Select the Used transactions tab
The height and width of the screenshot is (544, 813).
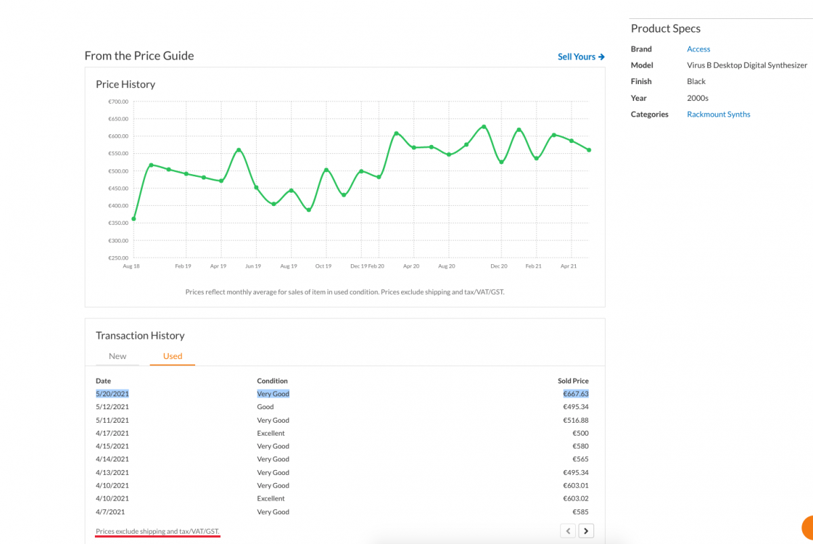point(172,356)
